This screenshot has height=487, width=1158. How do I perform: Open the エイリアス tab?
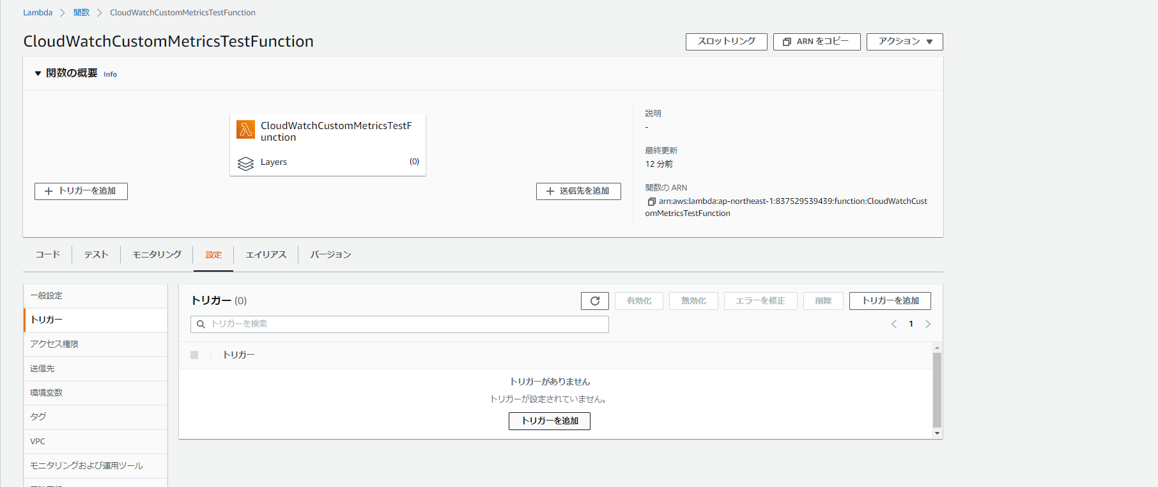pyautogui.click(x=266, y=254)
